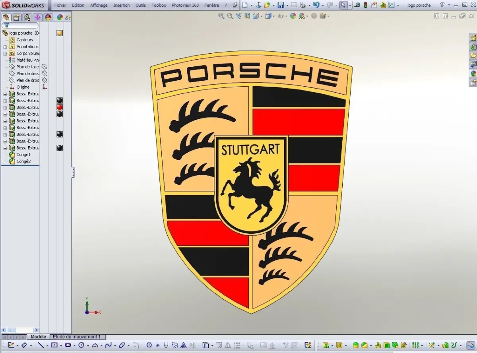The image size is (477, 353).
Task: Click the Hide/Show Items glasses icon
Action: [x=280, y=16]
